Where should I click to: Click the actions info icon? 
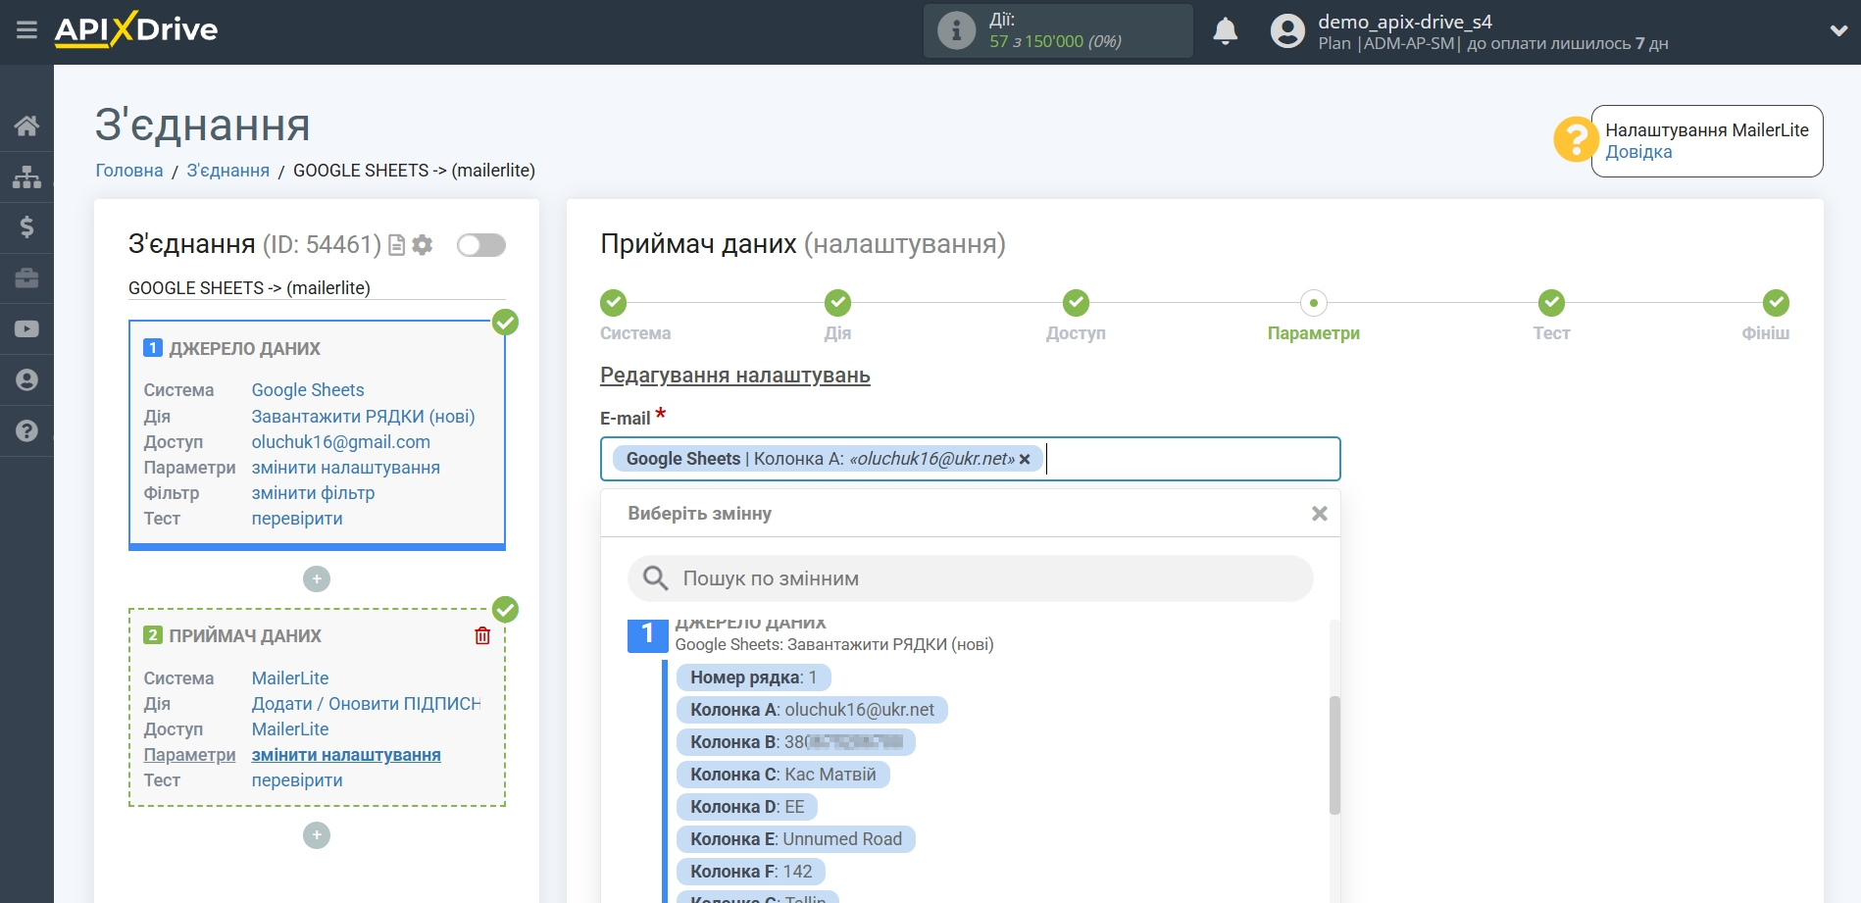click(956, 30)
